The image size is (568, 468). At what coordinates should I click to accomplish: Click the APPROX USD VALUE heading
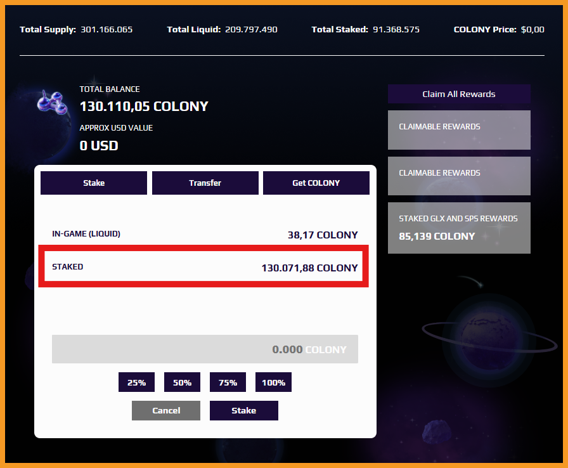116,128
